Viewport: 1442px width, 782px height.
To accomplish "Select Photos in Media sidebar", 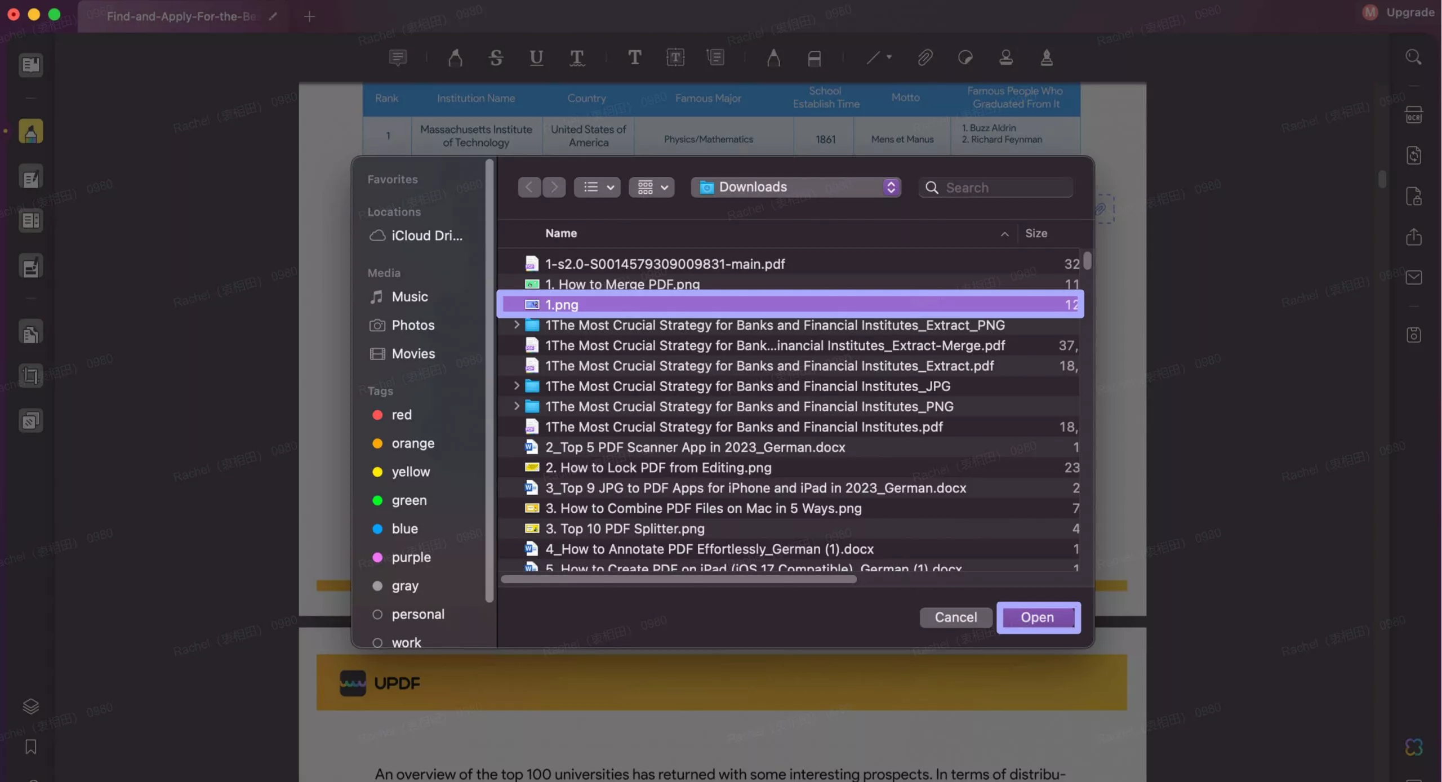I will click(402, 325).
